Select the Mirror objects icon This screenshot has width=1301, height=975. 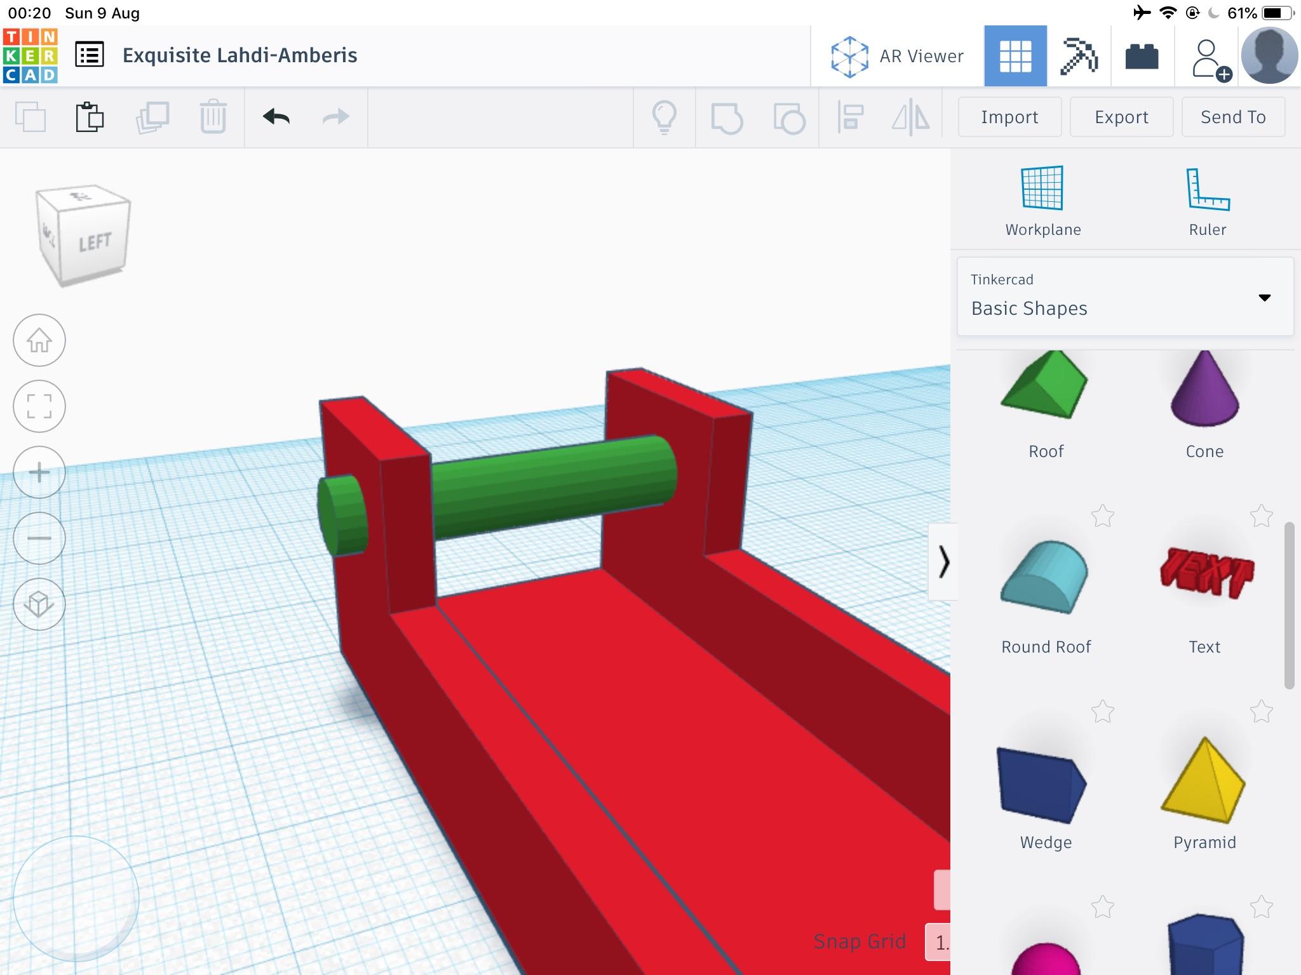(911, 117)
